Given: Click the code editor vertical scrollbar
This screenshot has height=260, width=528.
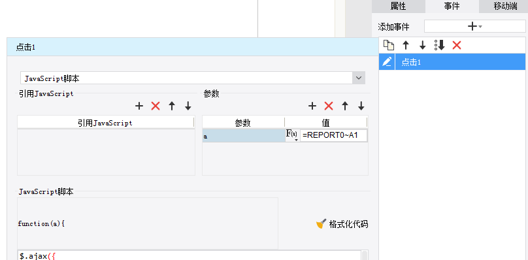Looking at the screenshot, I should (x=365, y=255).
